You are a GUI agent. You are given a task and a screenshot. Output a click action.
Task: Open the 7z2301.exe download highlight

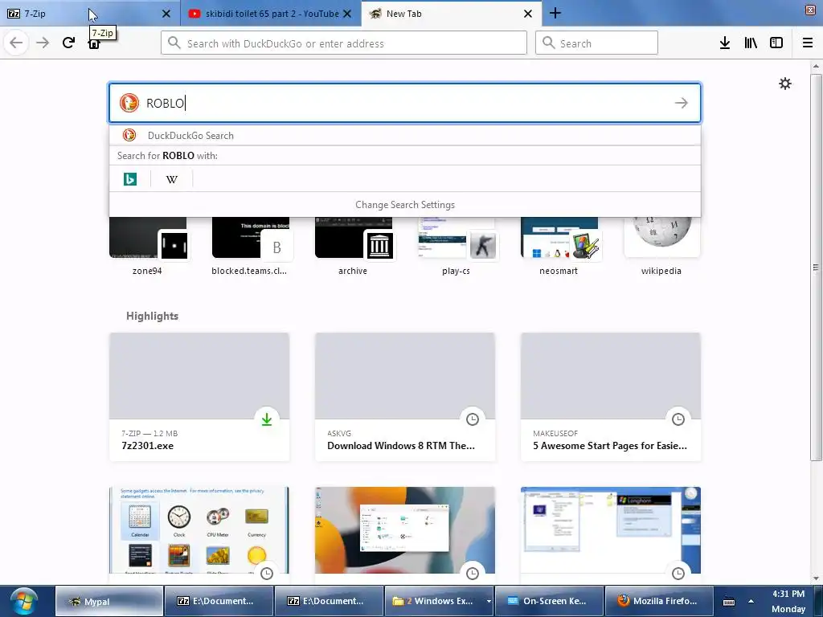pyautogui.click(x=199, y=397)
